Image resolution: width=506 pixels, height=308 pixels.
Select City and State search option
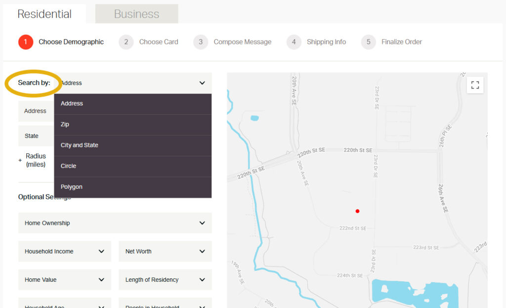(x=132, y=145)
